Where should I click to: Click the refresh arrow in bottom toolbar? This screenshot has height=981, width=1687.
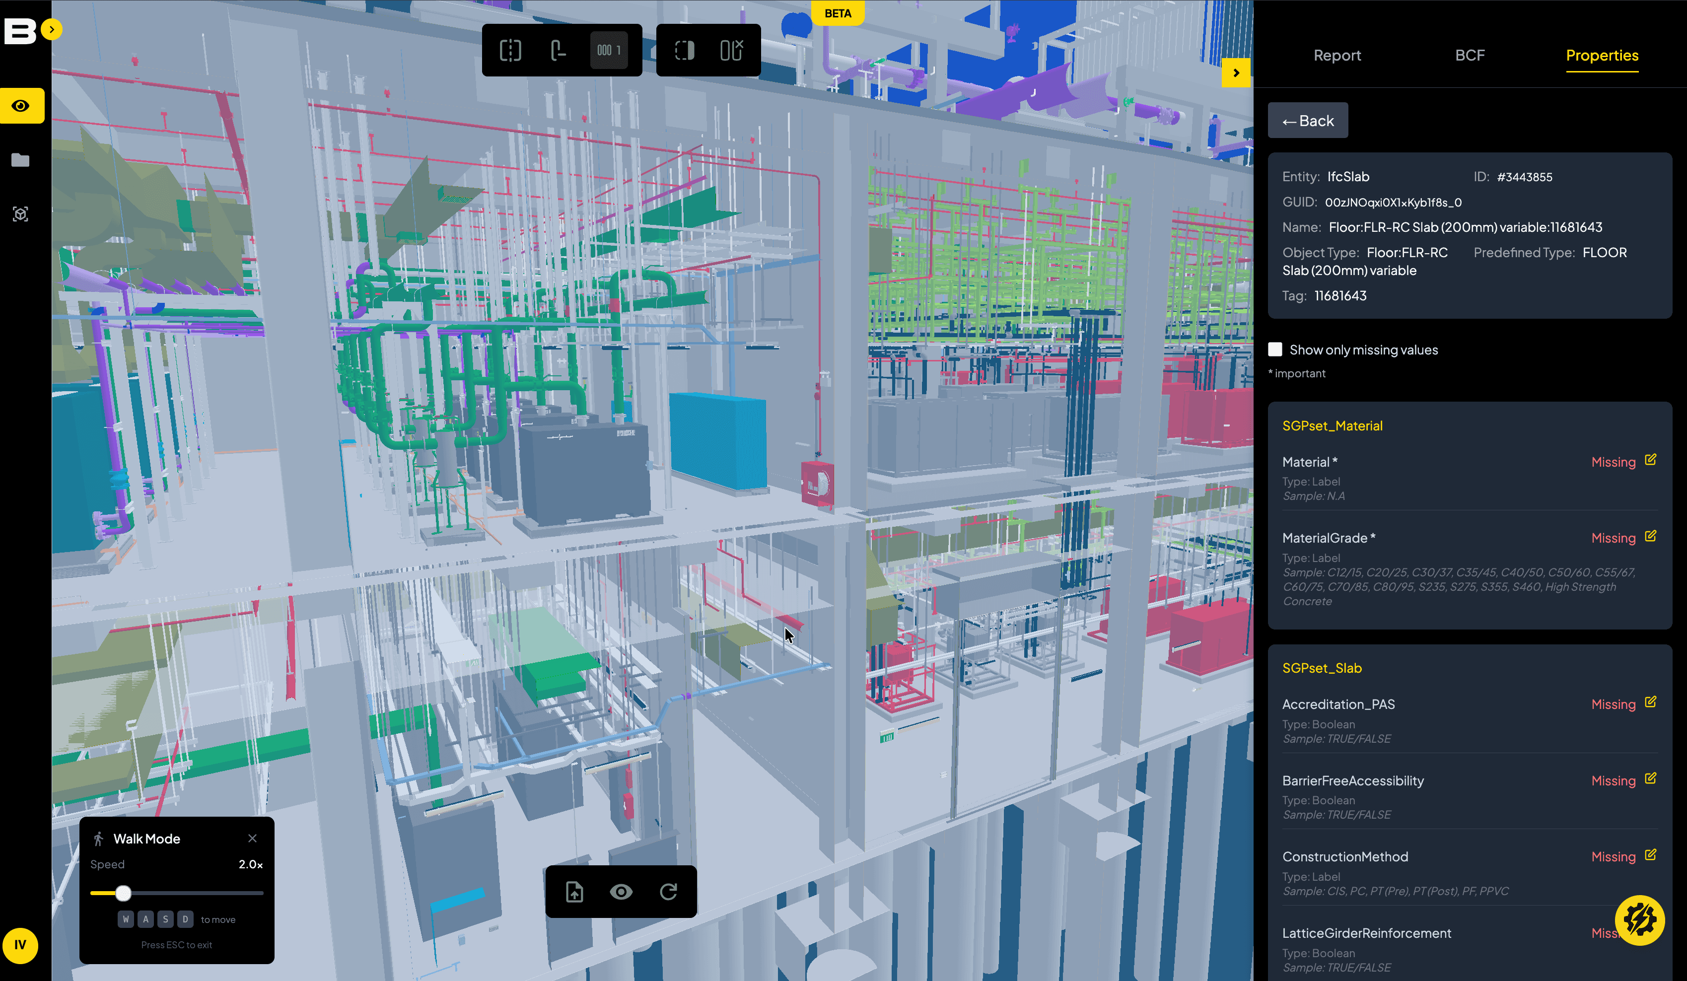pos(668,892)
